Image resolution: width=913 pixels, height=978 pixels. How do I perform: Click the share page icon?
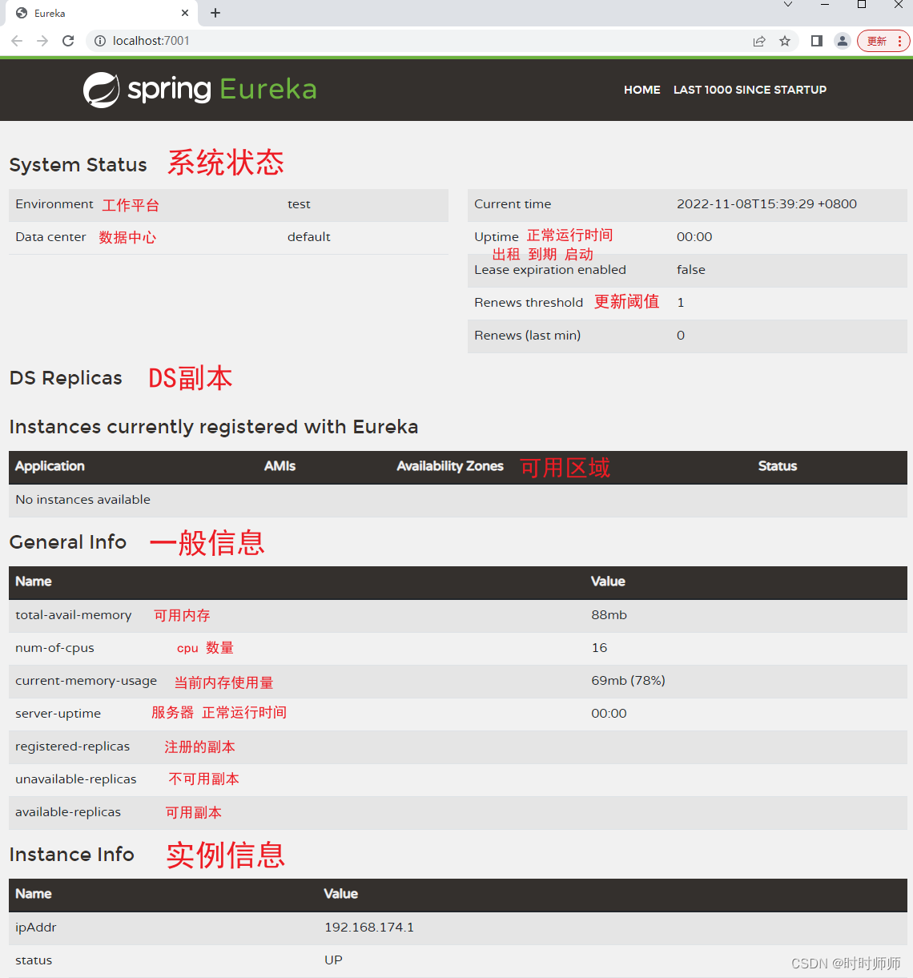point(759,41)
